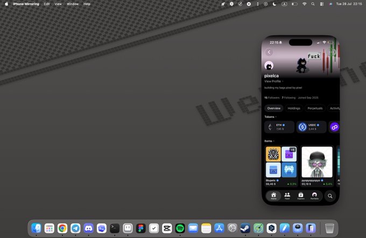The height and width of the screenshot is (238, 366).
Task: Click the menu bar date and time
Action: (349, 4)
